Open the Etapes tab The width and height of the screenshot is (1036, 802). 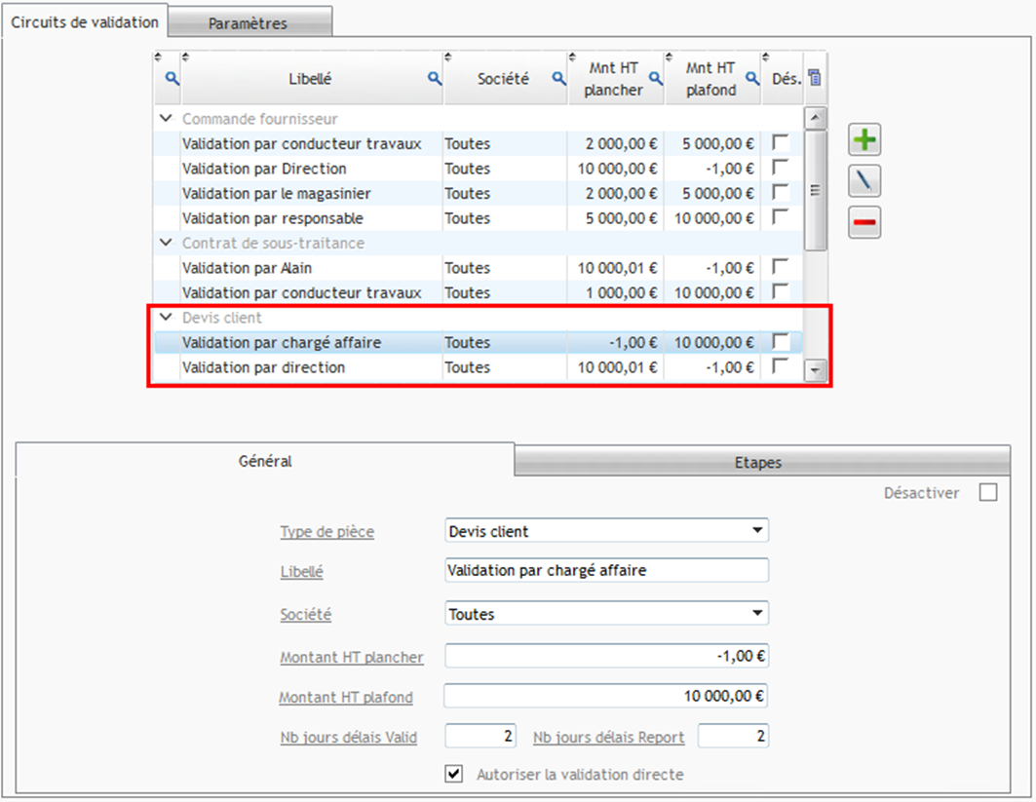click(x=760, y=462)
